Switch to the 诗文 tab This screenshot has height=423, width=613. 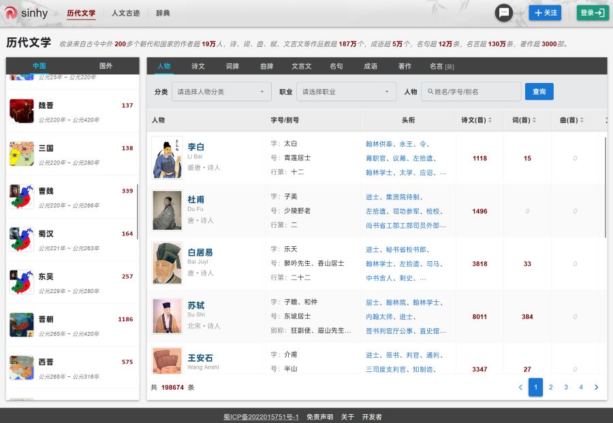pyautogui.click(x=198, y=67)
